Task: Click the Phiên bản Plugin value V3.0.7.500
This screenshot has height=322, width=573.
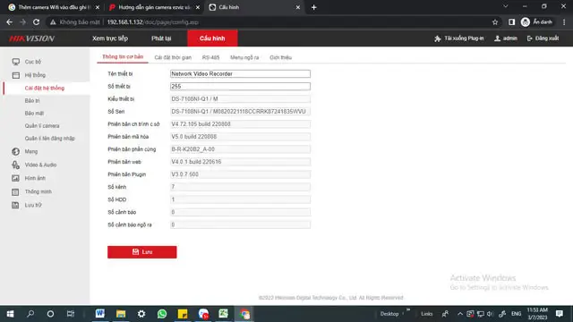Action: 240,174
